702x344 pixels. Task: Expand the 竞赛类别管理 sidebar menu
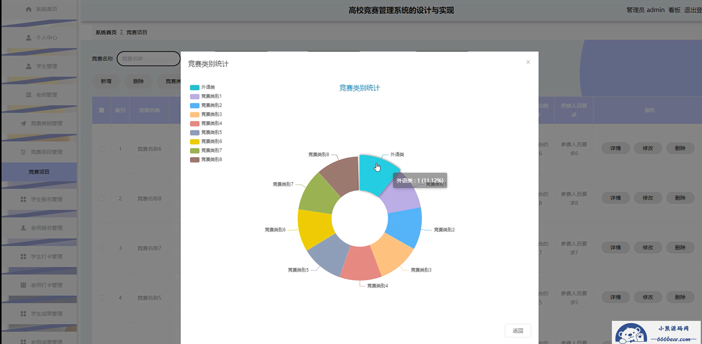[x=39, y=123]
